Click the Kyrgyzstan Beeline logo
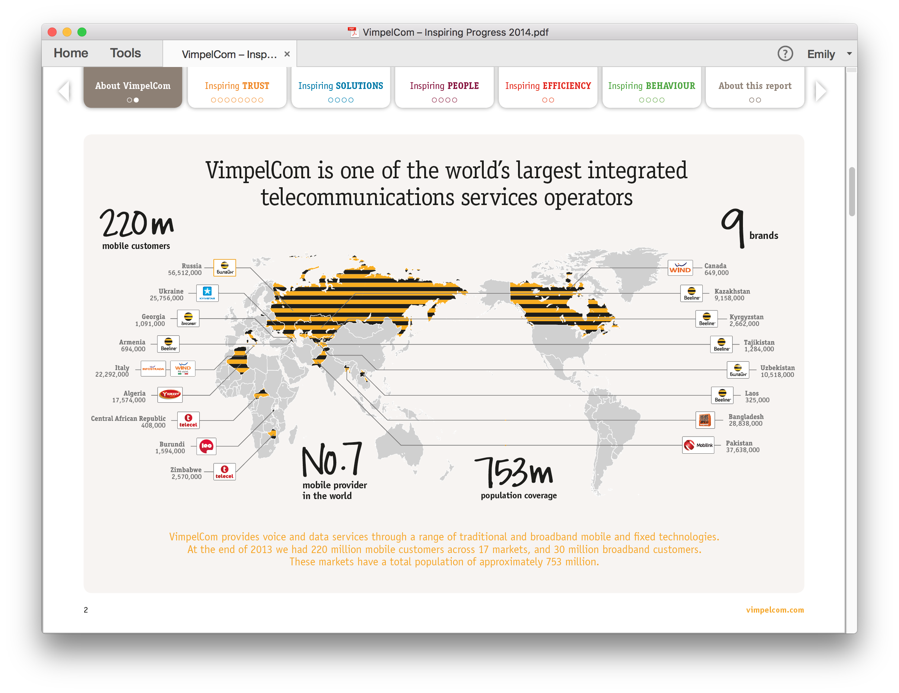Screen dimensions: 899x693 pyautogui.click(x=706, y=319)
